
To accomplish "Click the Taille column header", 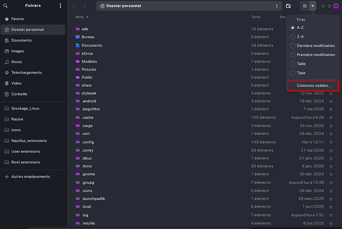I will click(256, 17).
